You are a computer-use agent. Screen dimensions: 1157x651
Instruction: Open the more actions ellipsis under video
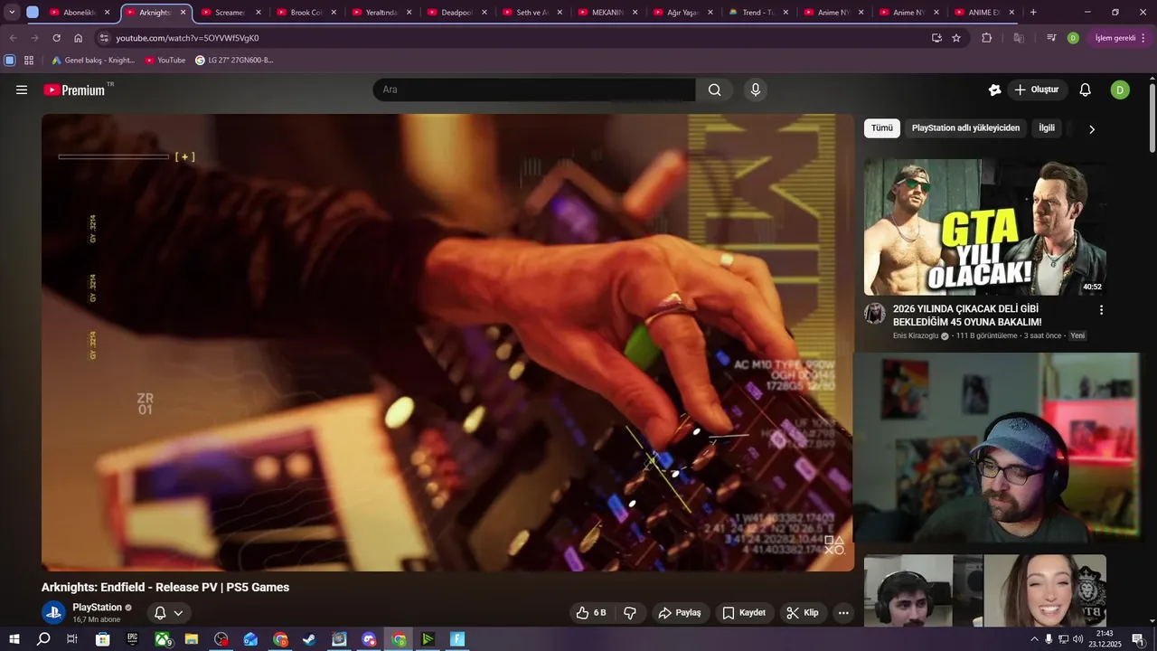pos(843,612)
